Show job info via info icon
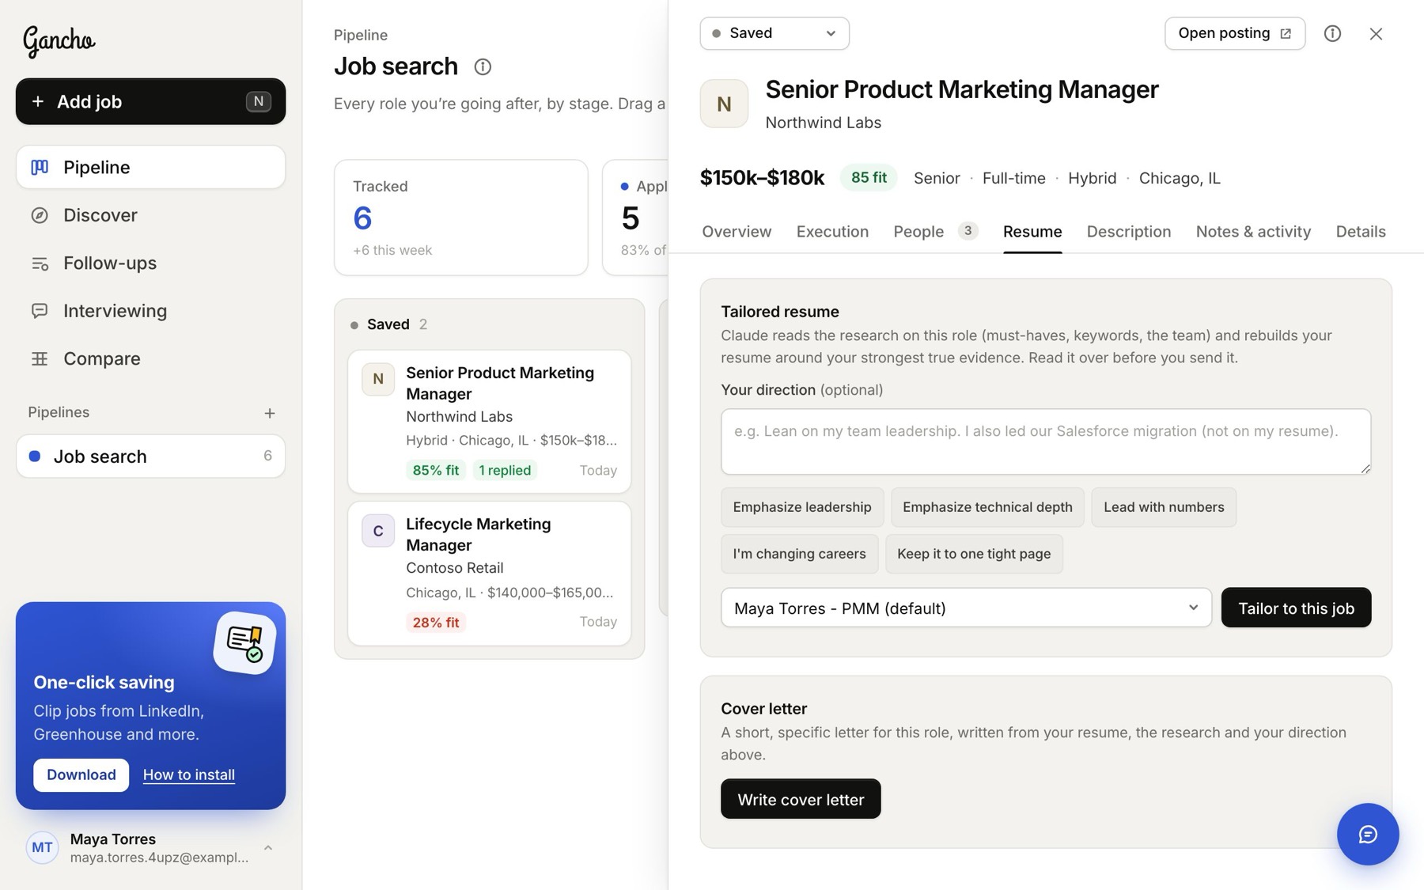Screen dimensions: 1424x890 1332,33
